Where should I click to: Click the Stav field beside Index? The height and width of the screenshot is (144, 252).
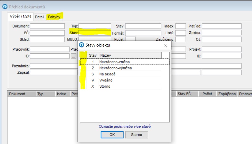[x=143, y=26]
